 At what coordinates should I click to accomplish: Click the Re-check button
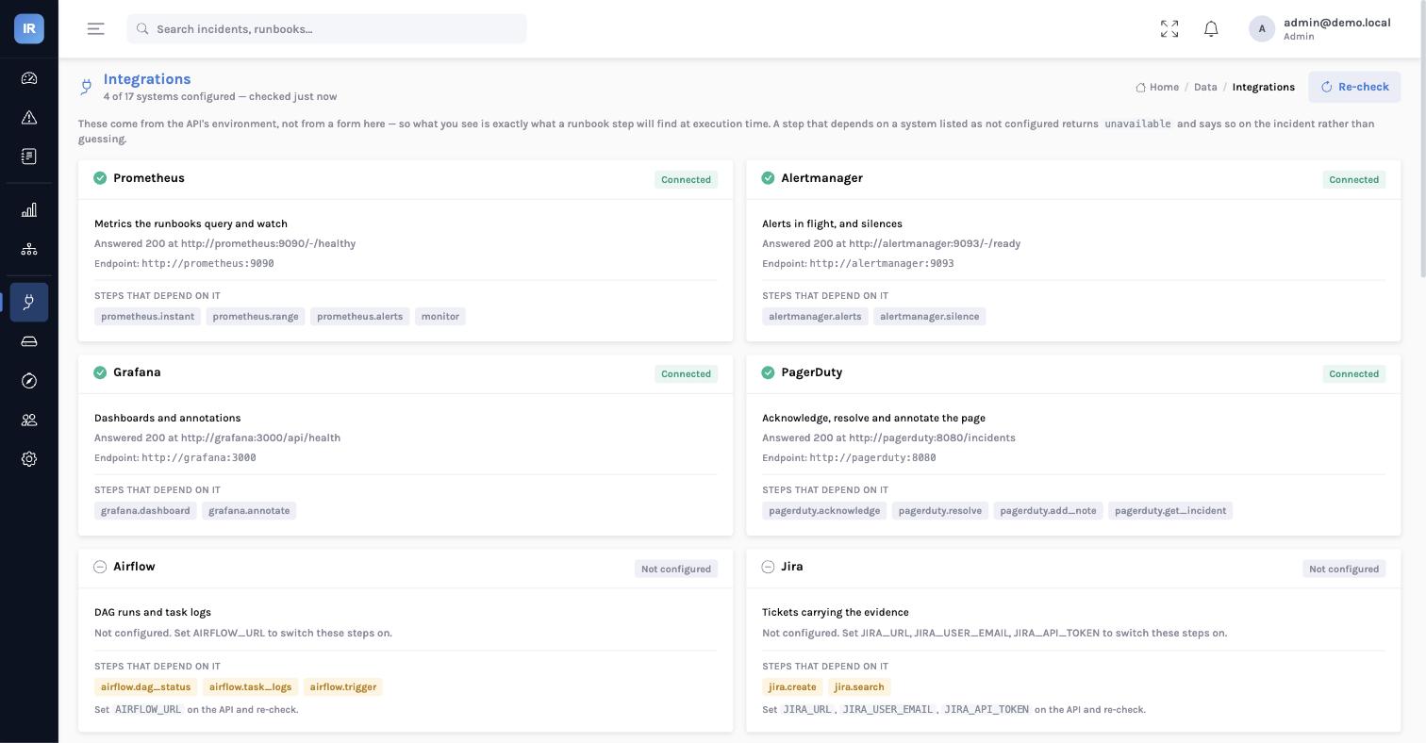[x=1354, y=87]
